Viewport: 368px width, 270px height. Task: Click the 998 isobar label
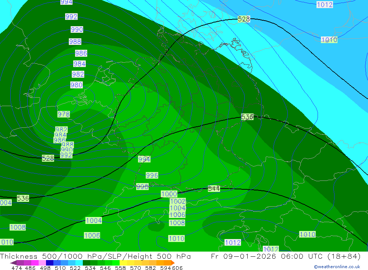click(x=142, y=187)
